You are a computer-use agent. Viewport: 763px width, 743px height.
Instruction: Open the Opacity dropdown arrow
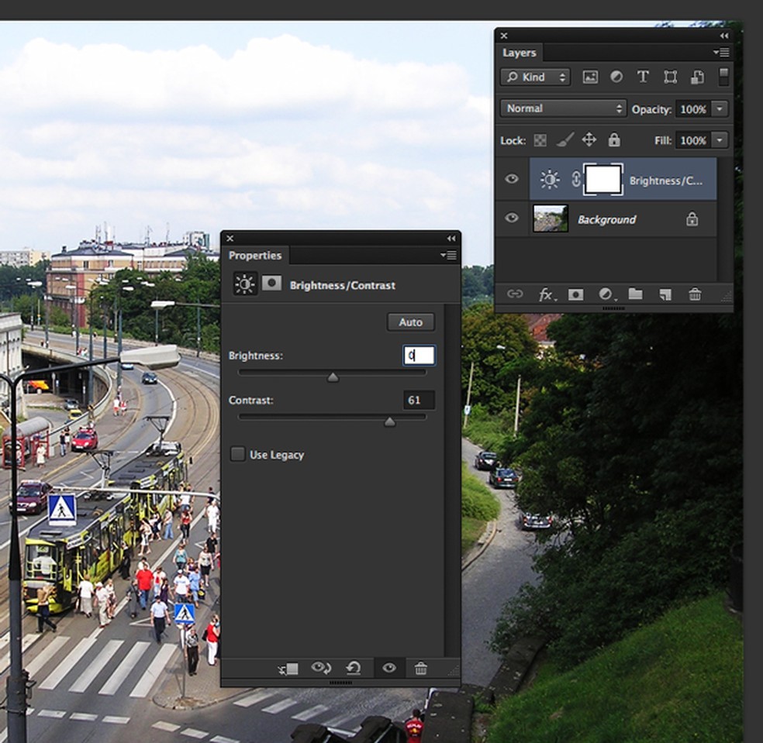pos(720,109)
